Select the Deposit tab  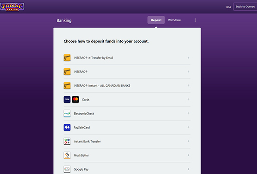tap(156, 20)
